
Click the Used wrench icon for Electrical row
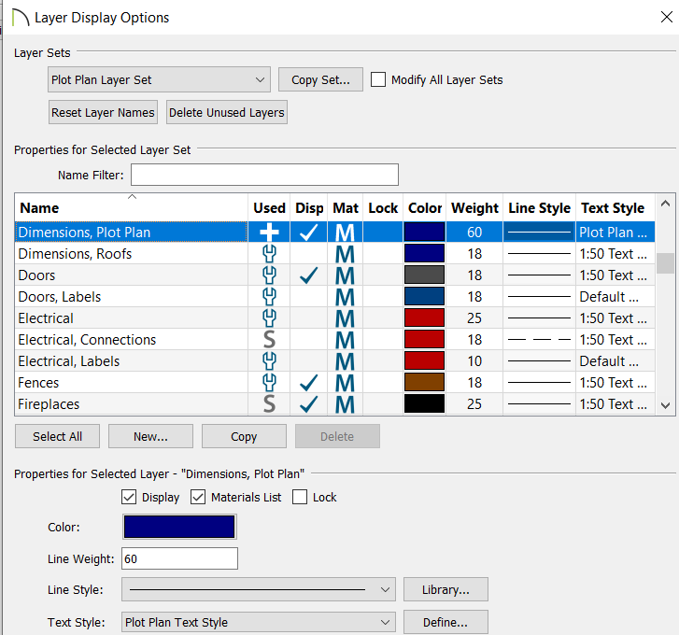pyautogui.click(x=269, y=318)
